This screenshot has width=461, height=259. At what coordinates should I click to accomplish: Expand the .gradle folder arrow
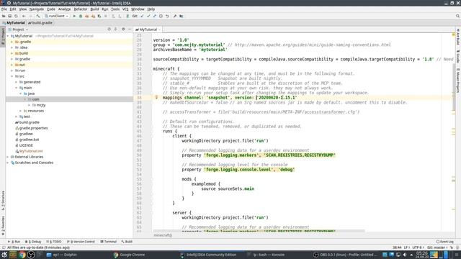(12, 42)
